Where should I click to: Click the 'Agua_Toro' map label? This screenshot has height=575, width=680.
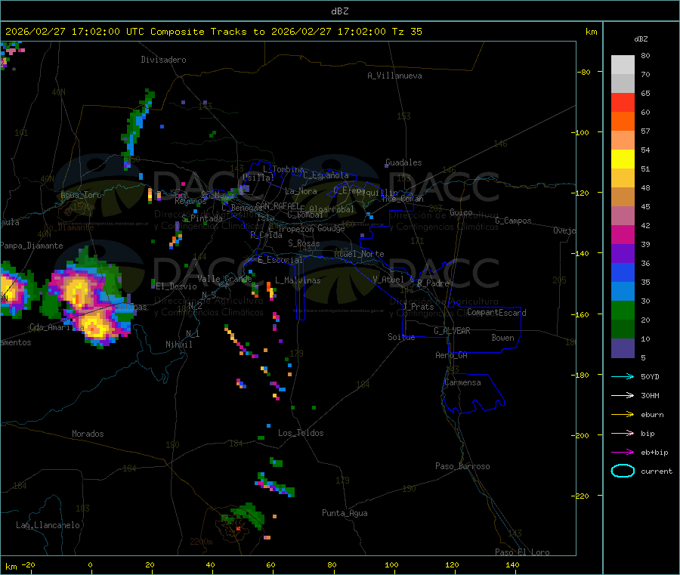pyautogui.click(x=81, y=195)
